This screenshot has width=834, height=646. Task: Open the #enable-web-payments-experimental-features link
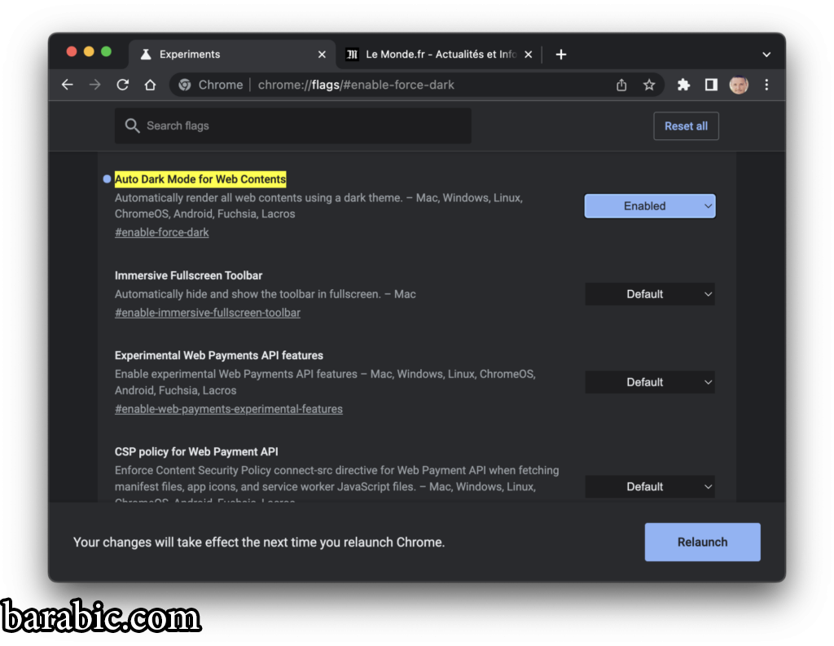[229, 409]
